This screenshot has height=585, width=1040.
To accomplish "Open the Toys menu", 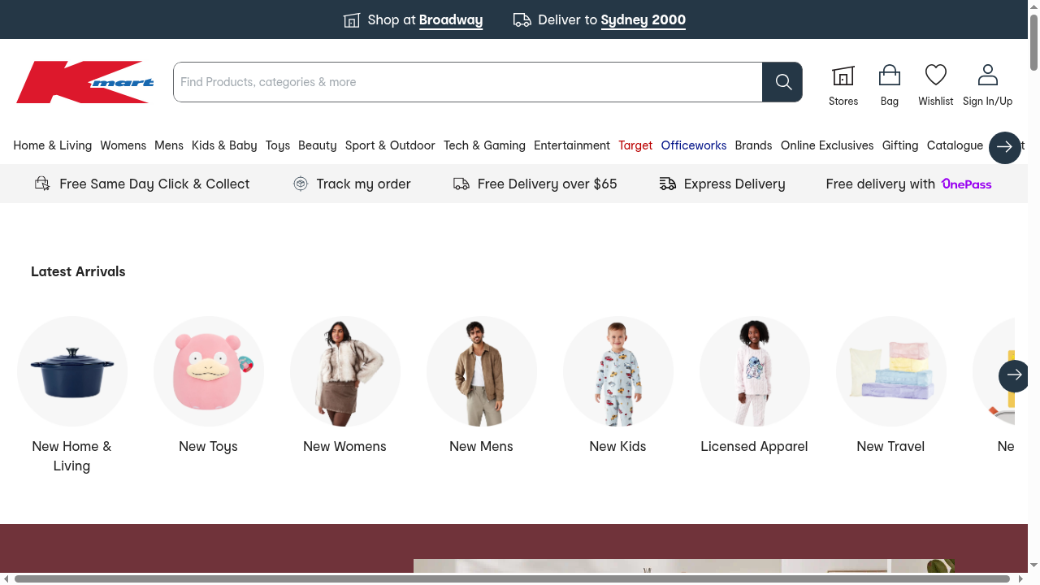I will pos(278,145).
